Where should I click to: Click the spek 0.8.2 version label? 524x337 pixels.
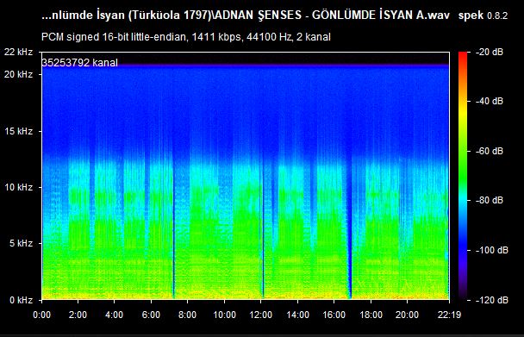pyautogui.click(x=483, y=16)
